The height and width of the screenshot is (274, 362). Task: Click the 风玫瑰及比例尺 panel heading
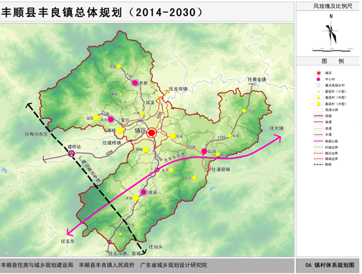click(333, 7)
